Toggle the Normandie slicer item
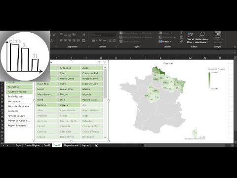 tap(19, 101)
